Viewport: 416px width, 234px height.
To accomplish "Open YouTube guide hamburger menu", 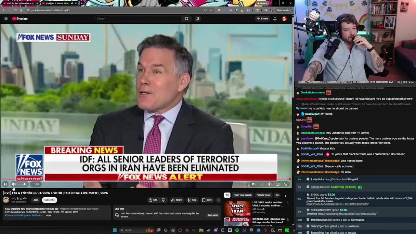I will pos(6,19).
